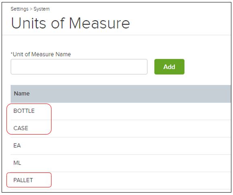Screen dimensions: 233x195
Task: Open the System breadcrumb link
Action: [41, 9]
